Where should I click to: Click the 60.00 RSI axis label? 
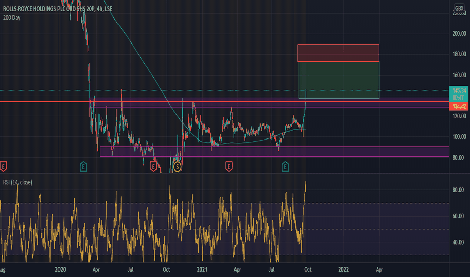click(x=458, y=216)
